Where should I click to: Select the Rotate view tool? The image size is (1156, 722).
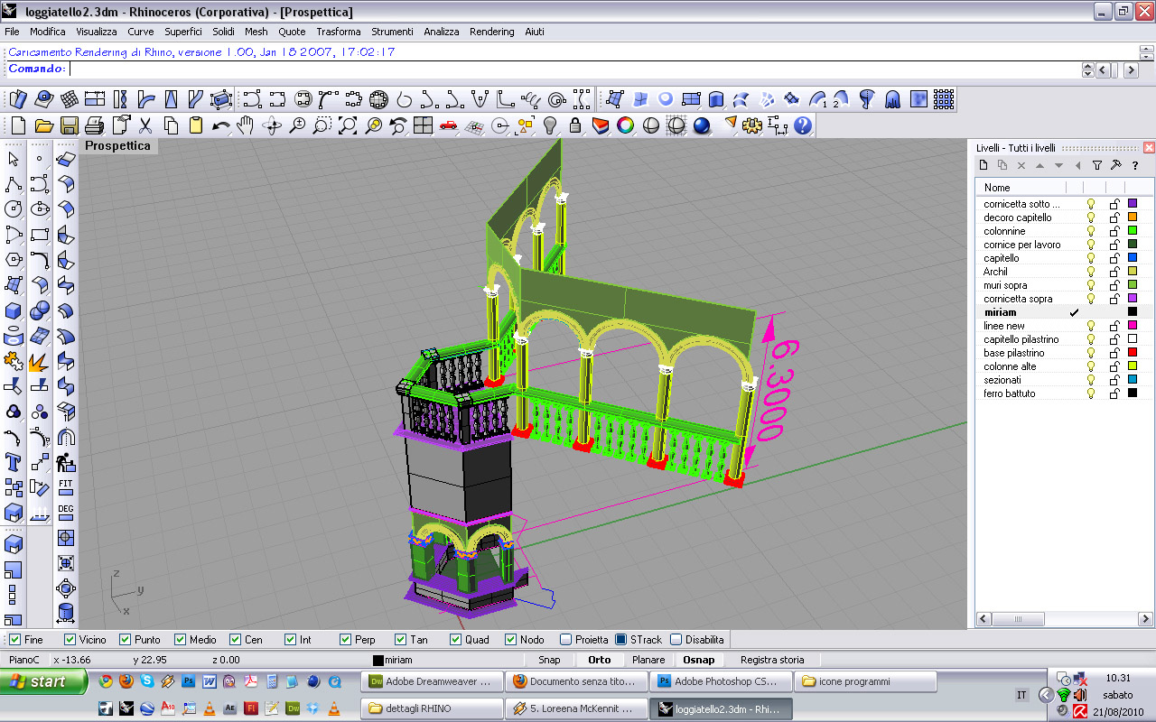(271, 125)
